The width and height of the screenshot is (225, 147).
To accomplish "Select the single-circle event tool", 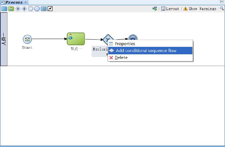I will [x=37, y=9].
